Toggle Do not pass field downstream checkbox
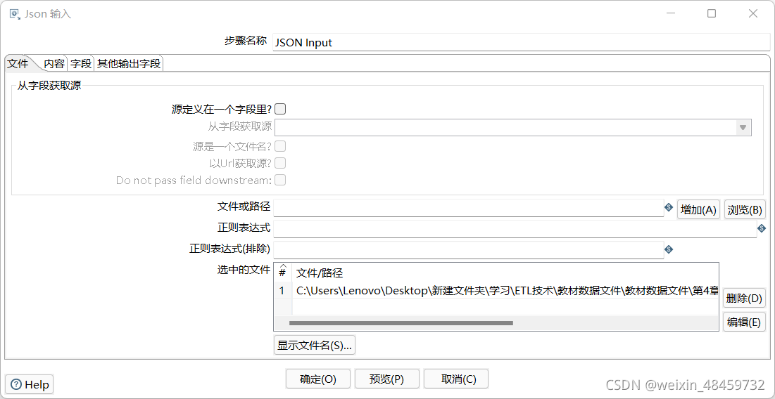This screenshot has height=399, width=775. (x=280, y=180)
